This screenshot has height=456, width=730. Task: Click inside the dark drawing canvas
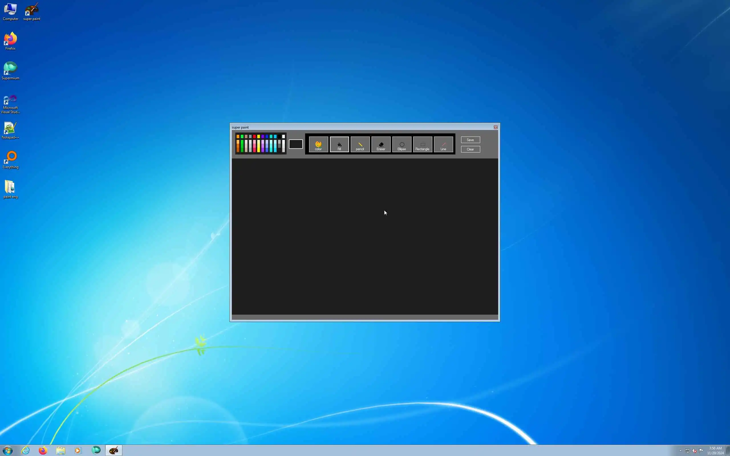364,237
